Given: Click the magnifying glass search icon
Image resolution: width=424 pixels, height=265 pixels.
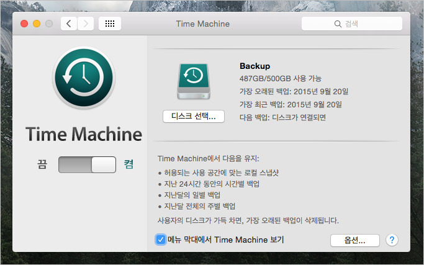Looking at the screenshot, I should tap(338, 24).
